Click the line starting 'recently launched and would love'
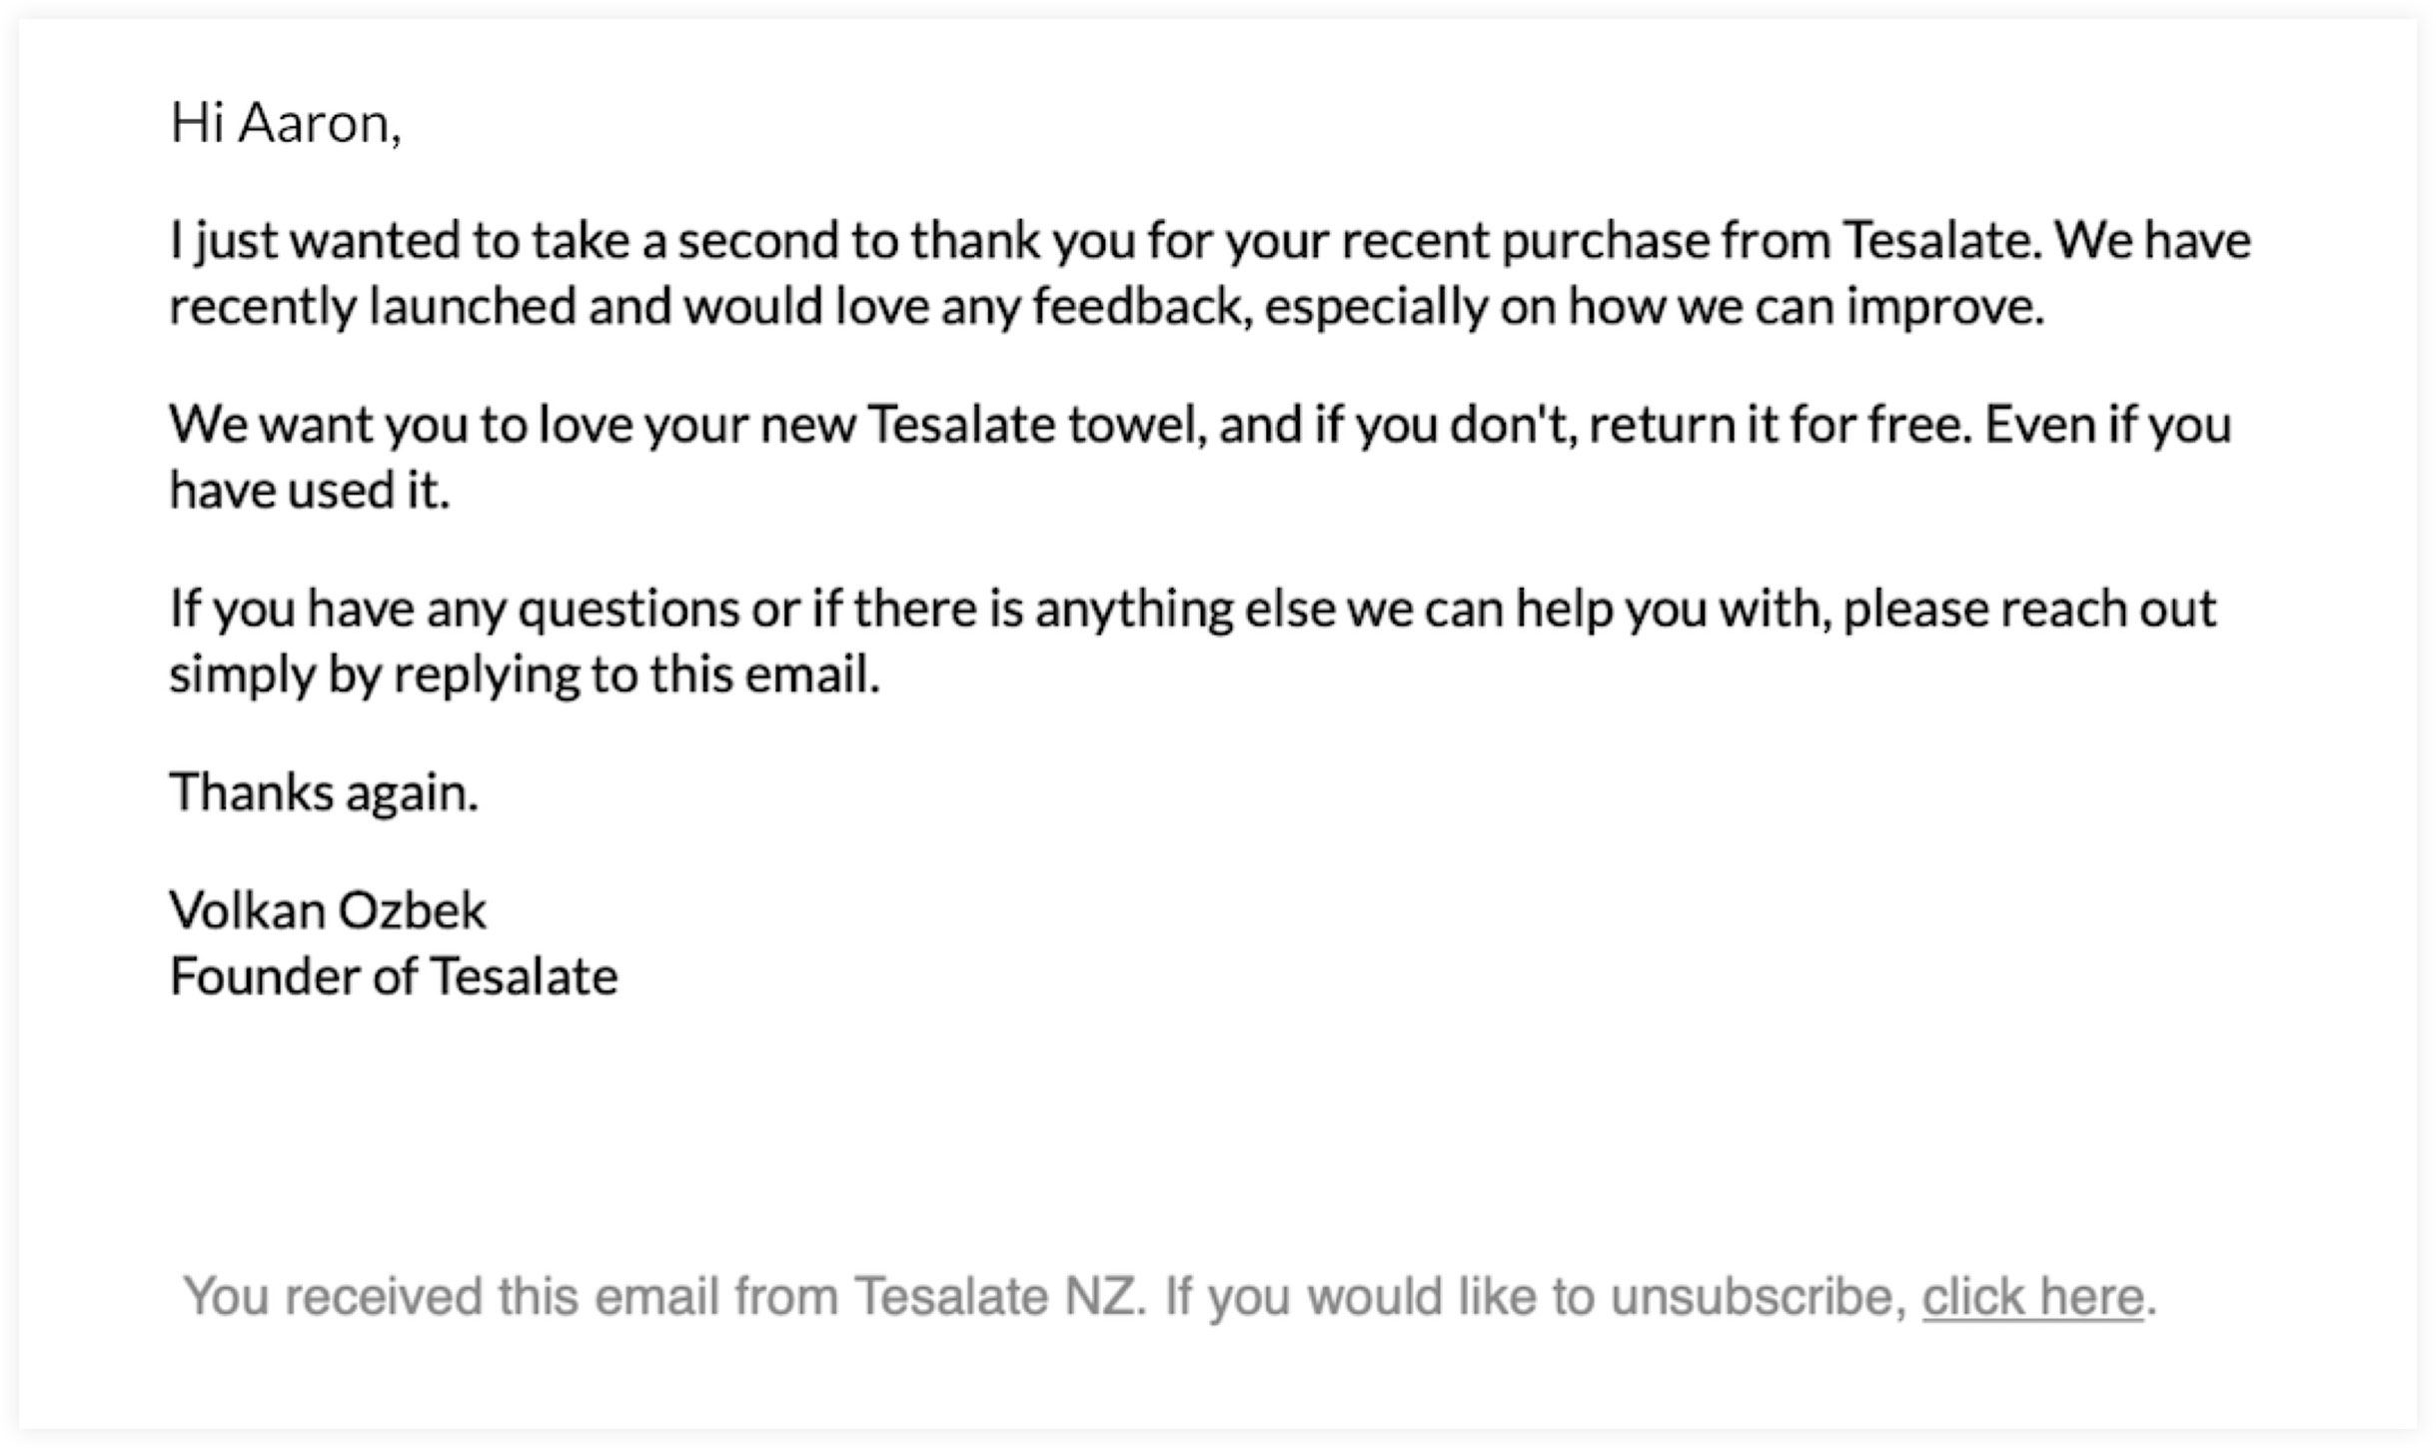The height and width of the screenshot is (1448, 2436). [x=1107, y=306]
